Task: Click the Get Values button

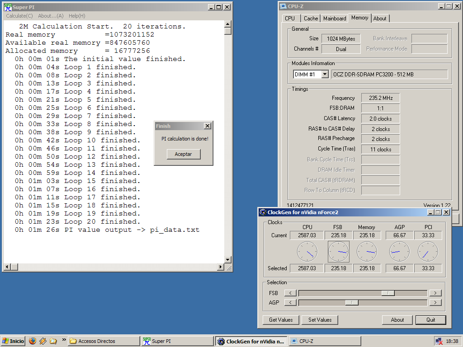Action: tap(281, 320)
